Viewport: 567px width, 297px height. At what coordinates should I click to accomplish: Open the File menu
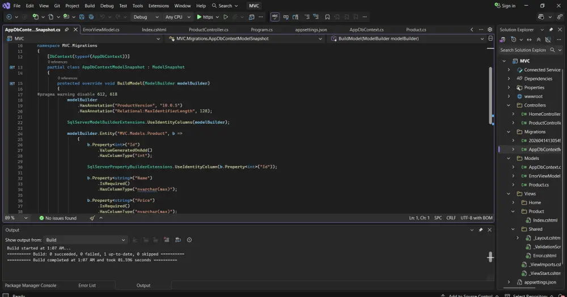[16, 6]
